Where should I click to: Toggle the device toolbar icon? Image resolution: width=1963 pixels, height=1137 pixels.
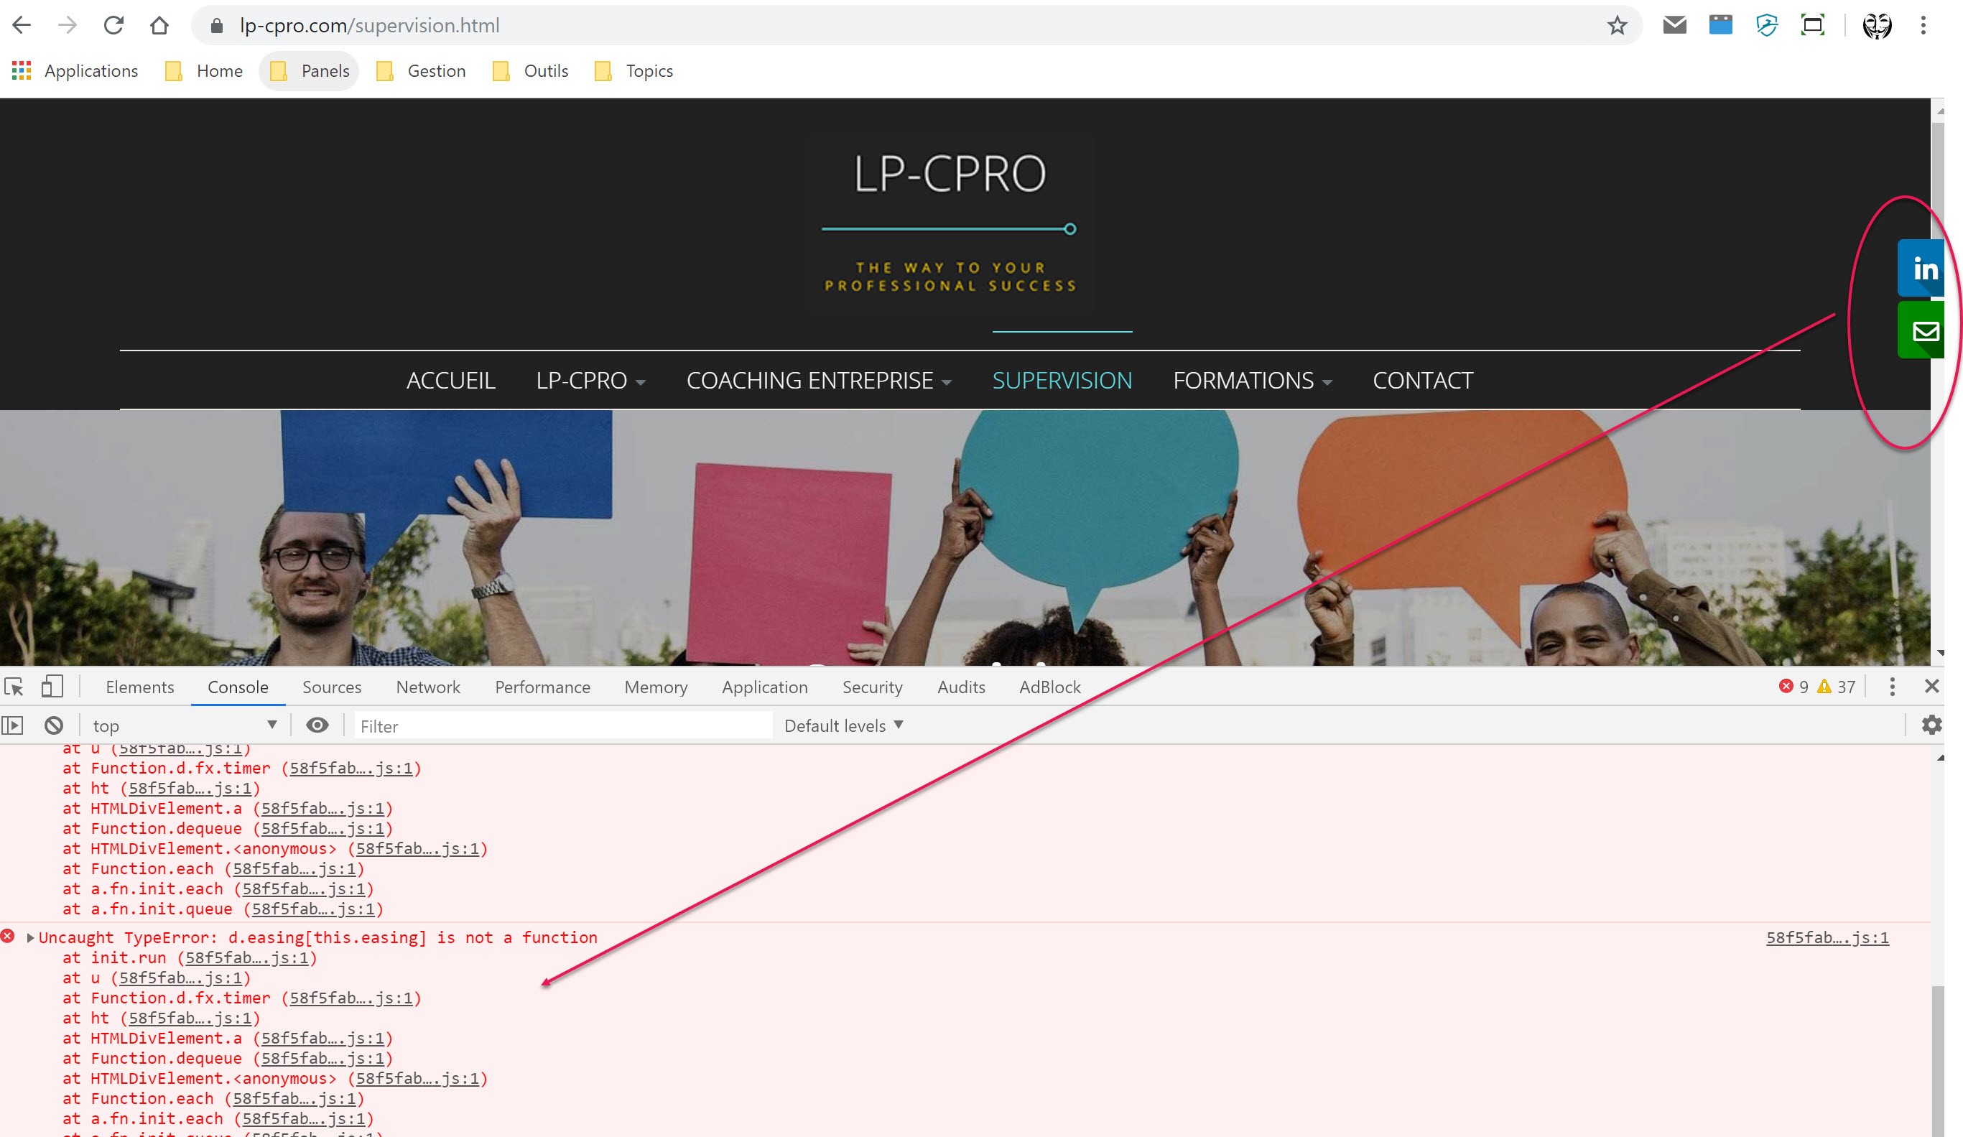(52, 687)
